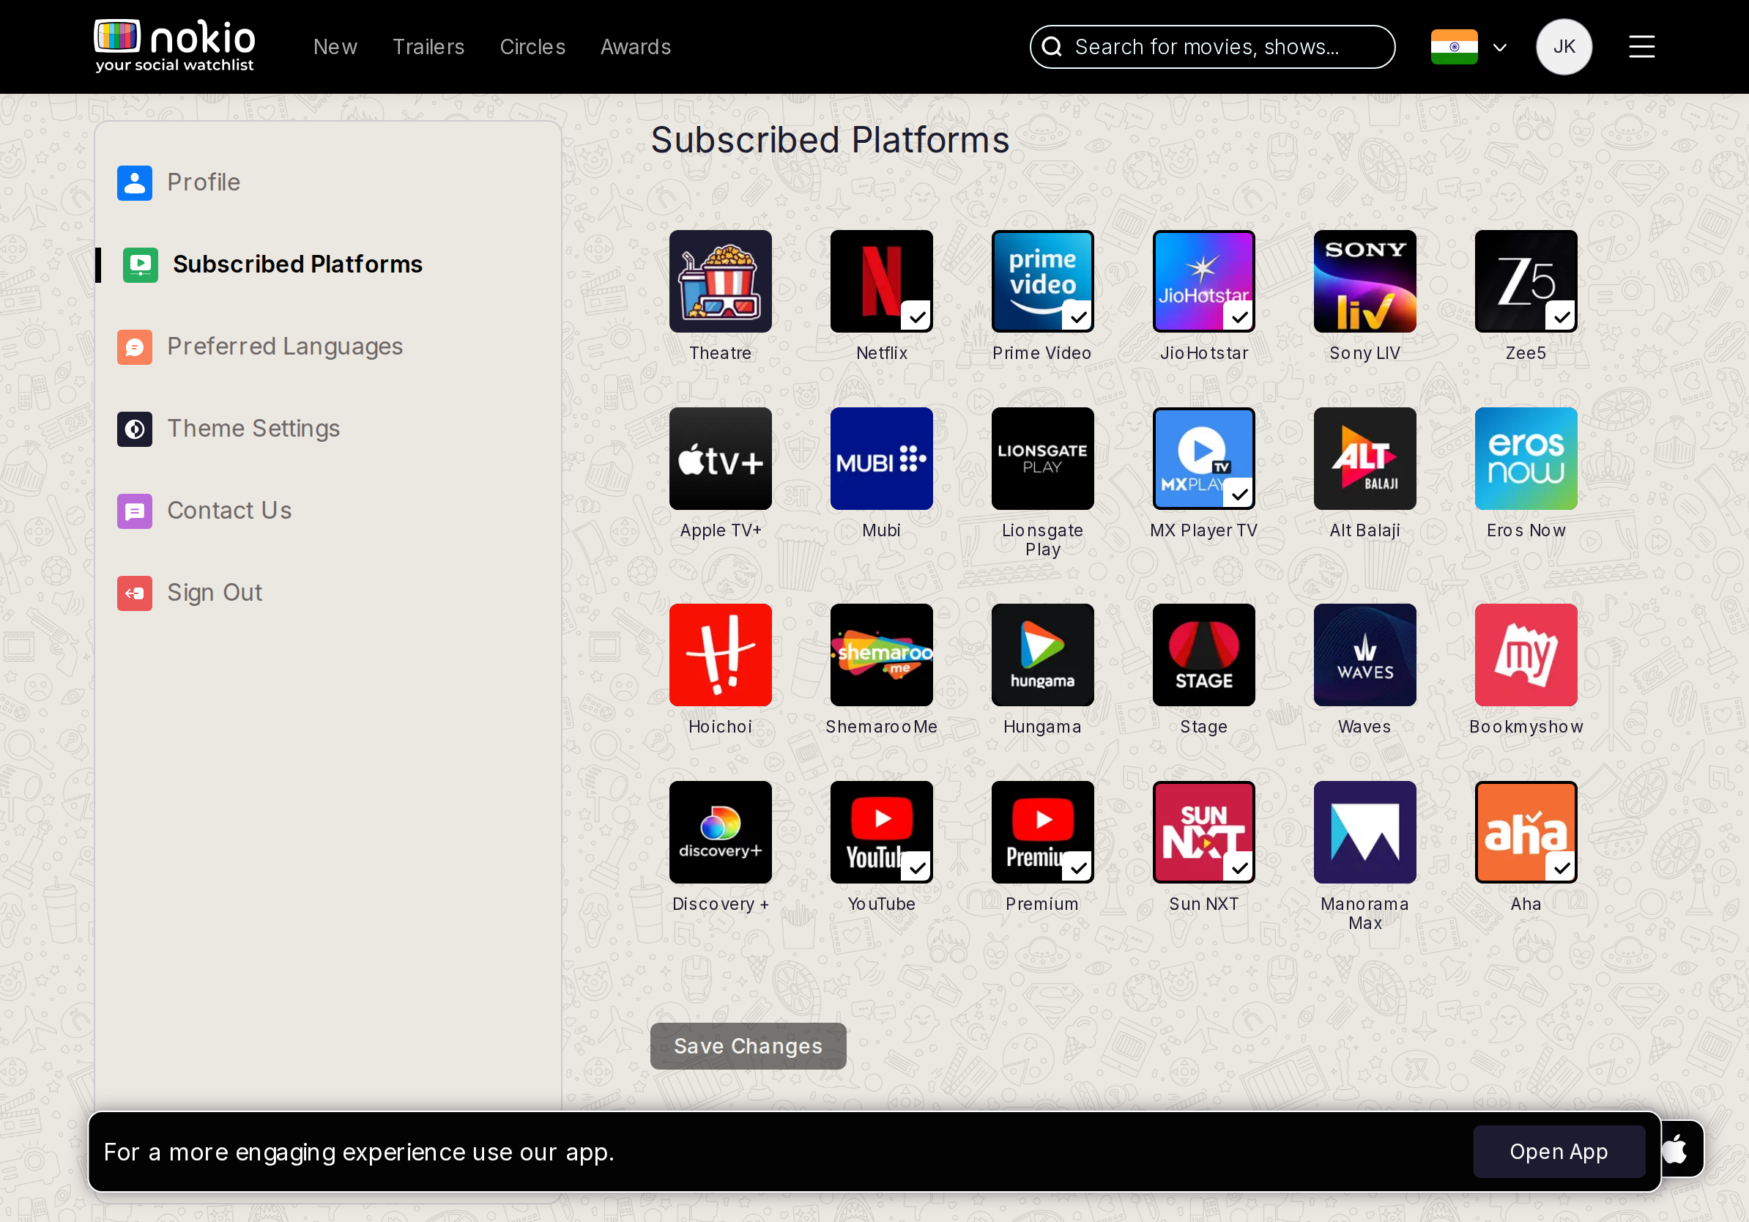Viewport: 1749px width, 1222px height.
Task: Click the Save Changes button
Action: [x=748, y=1046]
